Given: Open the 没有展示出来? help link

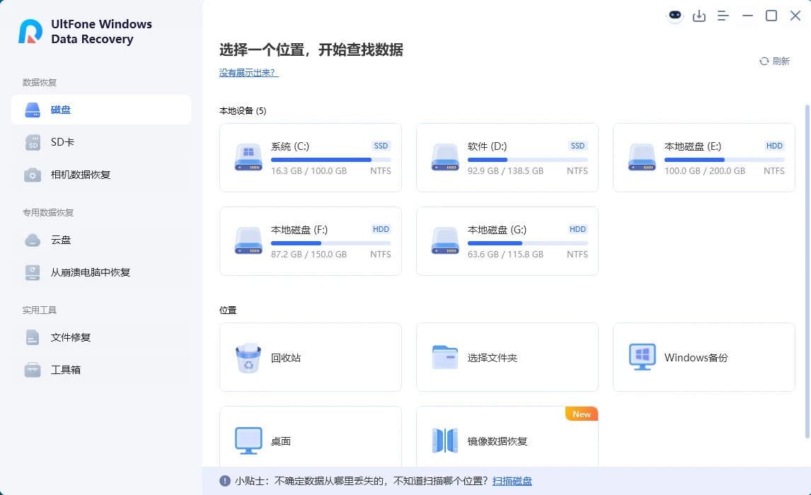Looking at the screenshot, I should click(x=248, y=72).
